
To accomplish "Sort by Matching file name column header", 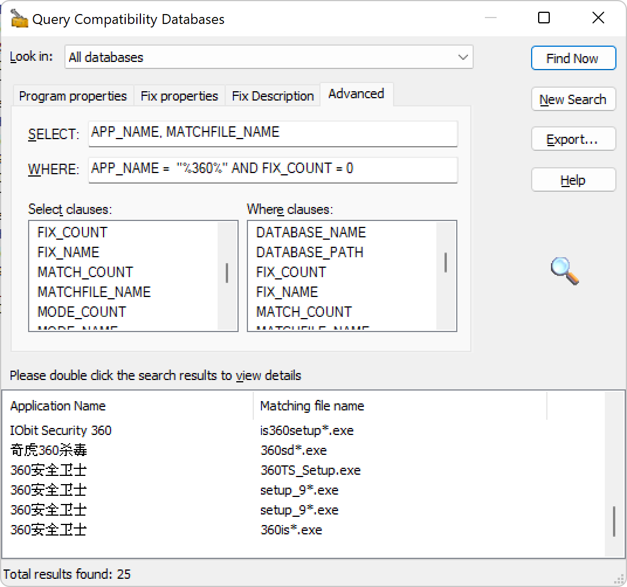I will 400,406.
